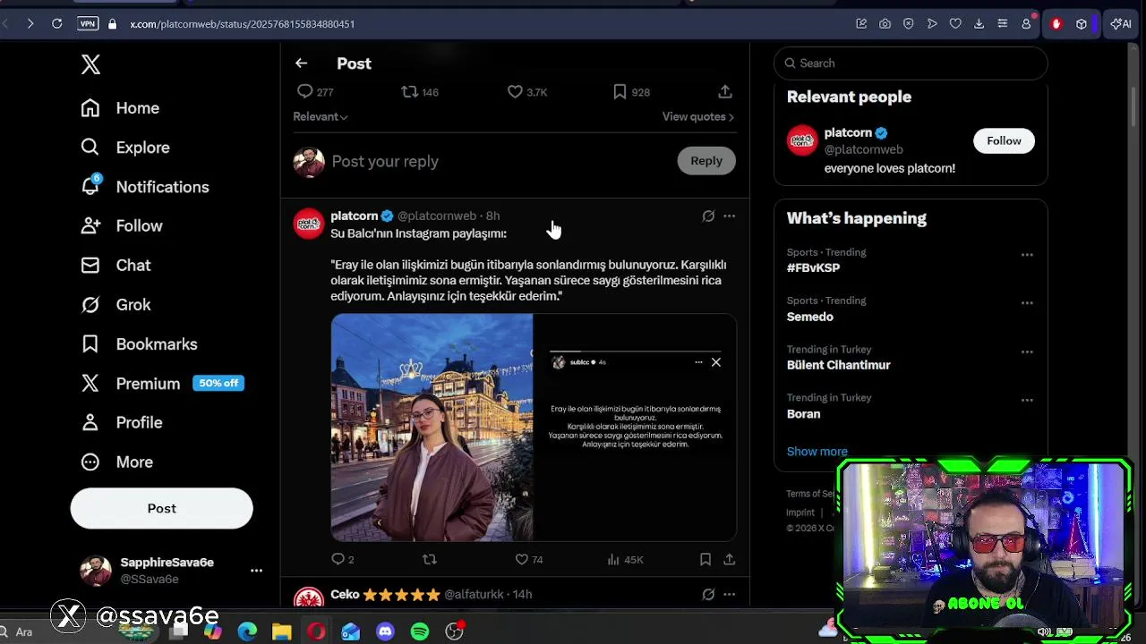Open browser downloads icon
The height and width of the screenshot is (644, 1146).
(x=979, y=24)
